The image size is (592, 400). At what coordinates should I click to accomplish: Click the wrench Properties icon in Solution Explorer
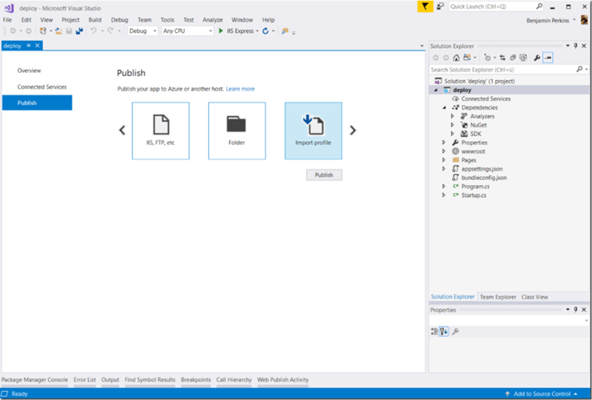click(x=537, y=58)
